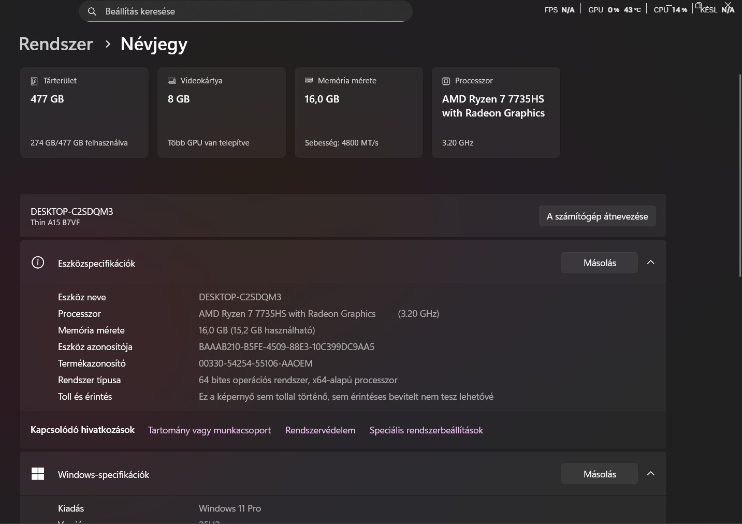Click the breadcrumb chevron separator
The image size is (742, 524).
108,44
